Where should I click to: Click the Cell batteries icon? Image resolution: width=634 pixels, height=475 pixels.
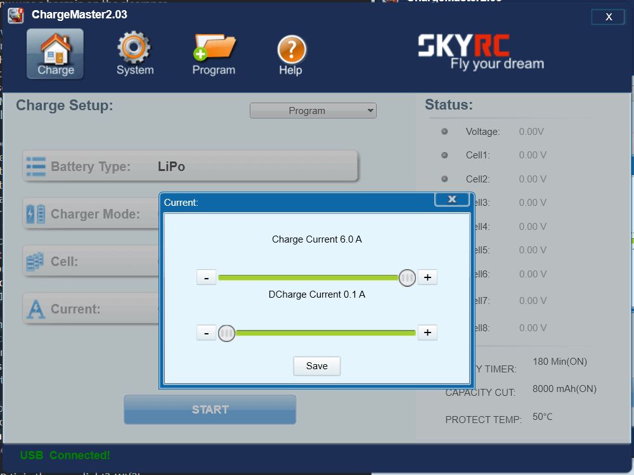(x=36, y=262)
